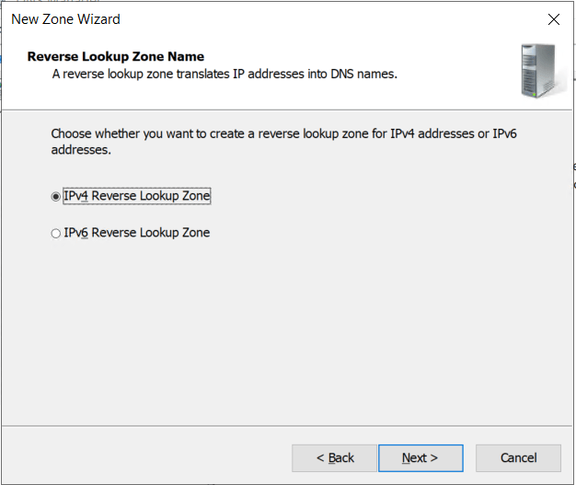The height and width of the screenshot is (485, 576).
Task: Click the word 'addresses.' on instruction's second line
Action: [81, 150]
